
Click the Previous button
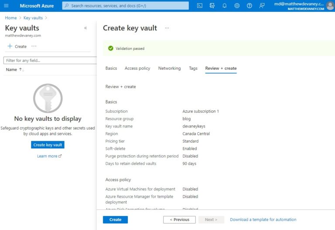pos(179,220)
